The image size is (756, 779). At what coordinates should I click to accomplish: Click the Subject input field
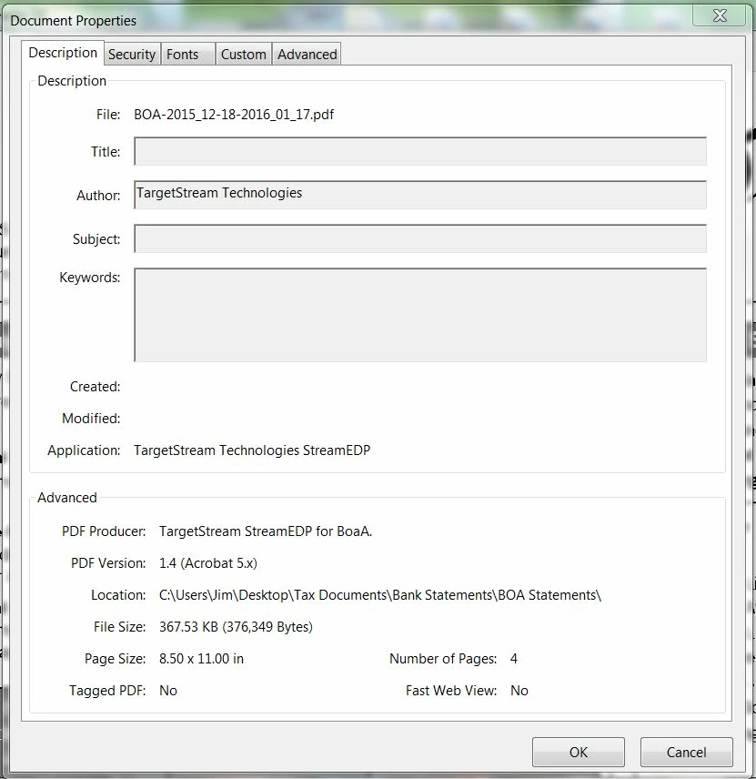pyautogui.click(x=420, y=238)
